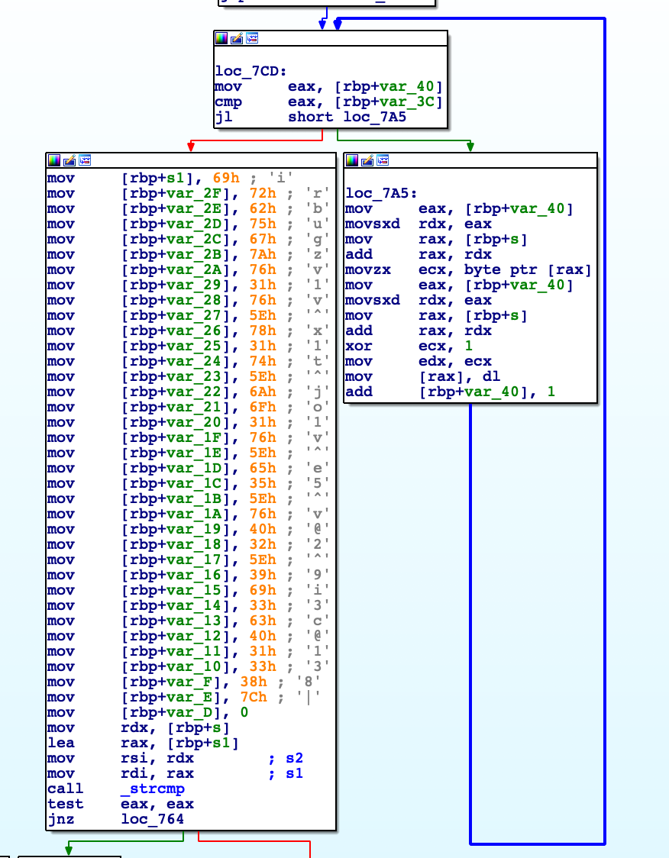This screenshot has height=858, width=669.
Task: Click the 'mov [rbp+var_13], 63h' line
Action: point(189,621)
